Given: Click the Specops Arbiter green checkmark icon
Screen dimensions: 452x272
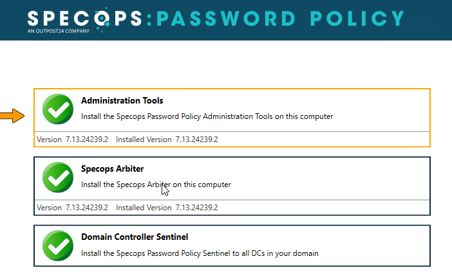Looking at the screenshot, I should point(58,177).
